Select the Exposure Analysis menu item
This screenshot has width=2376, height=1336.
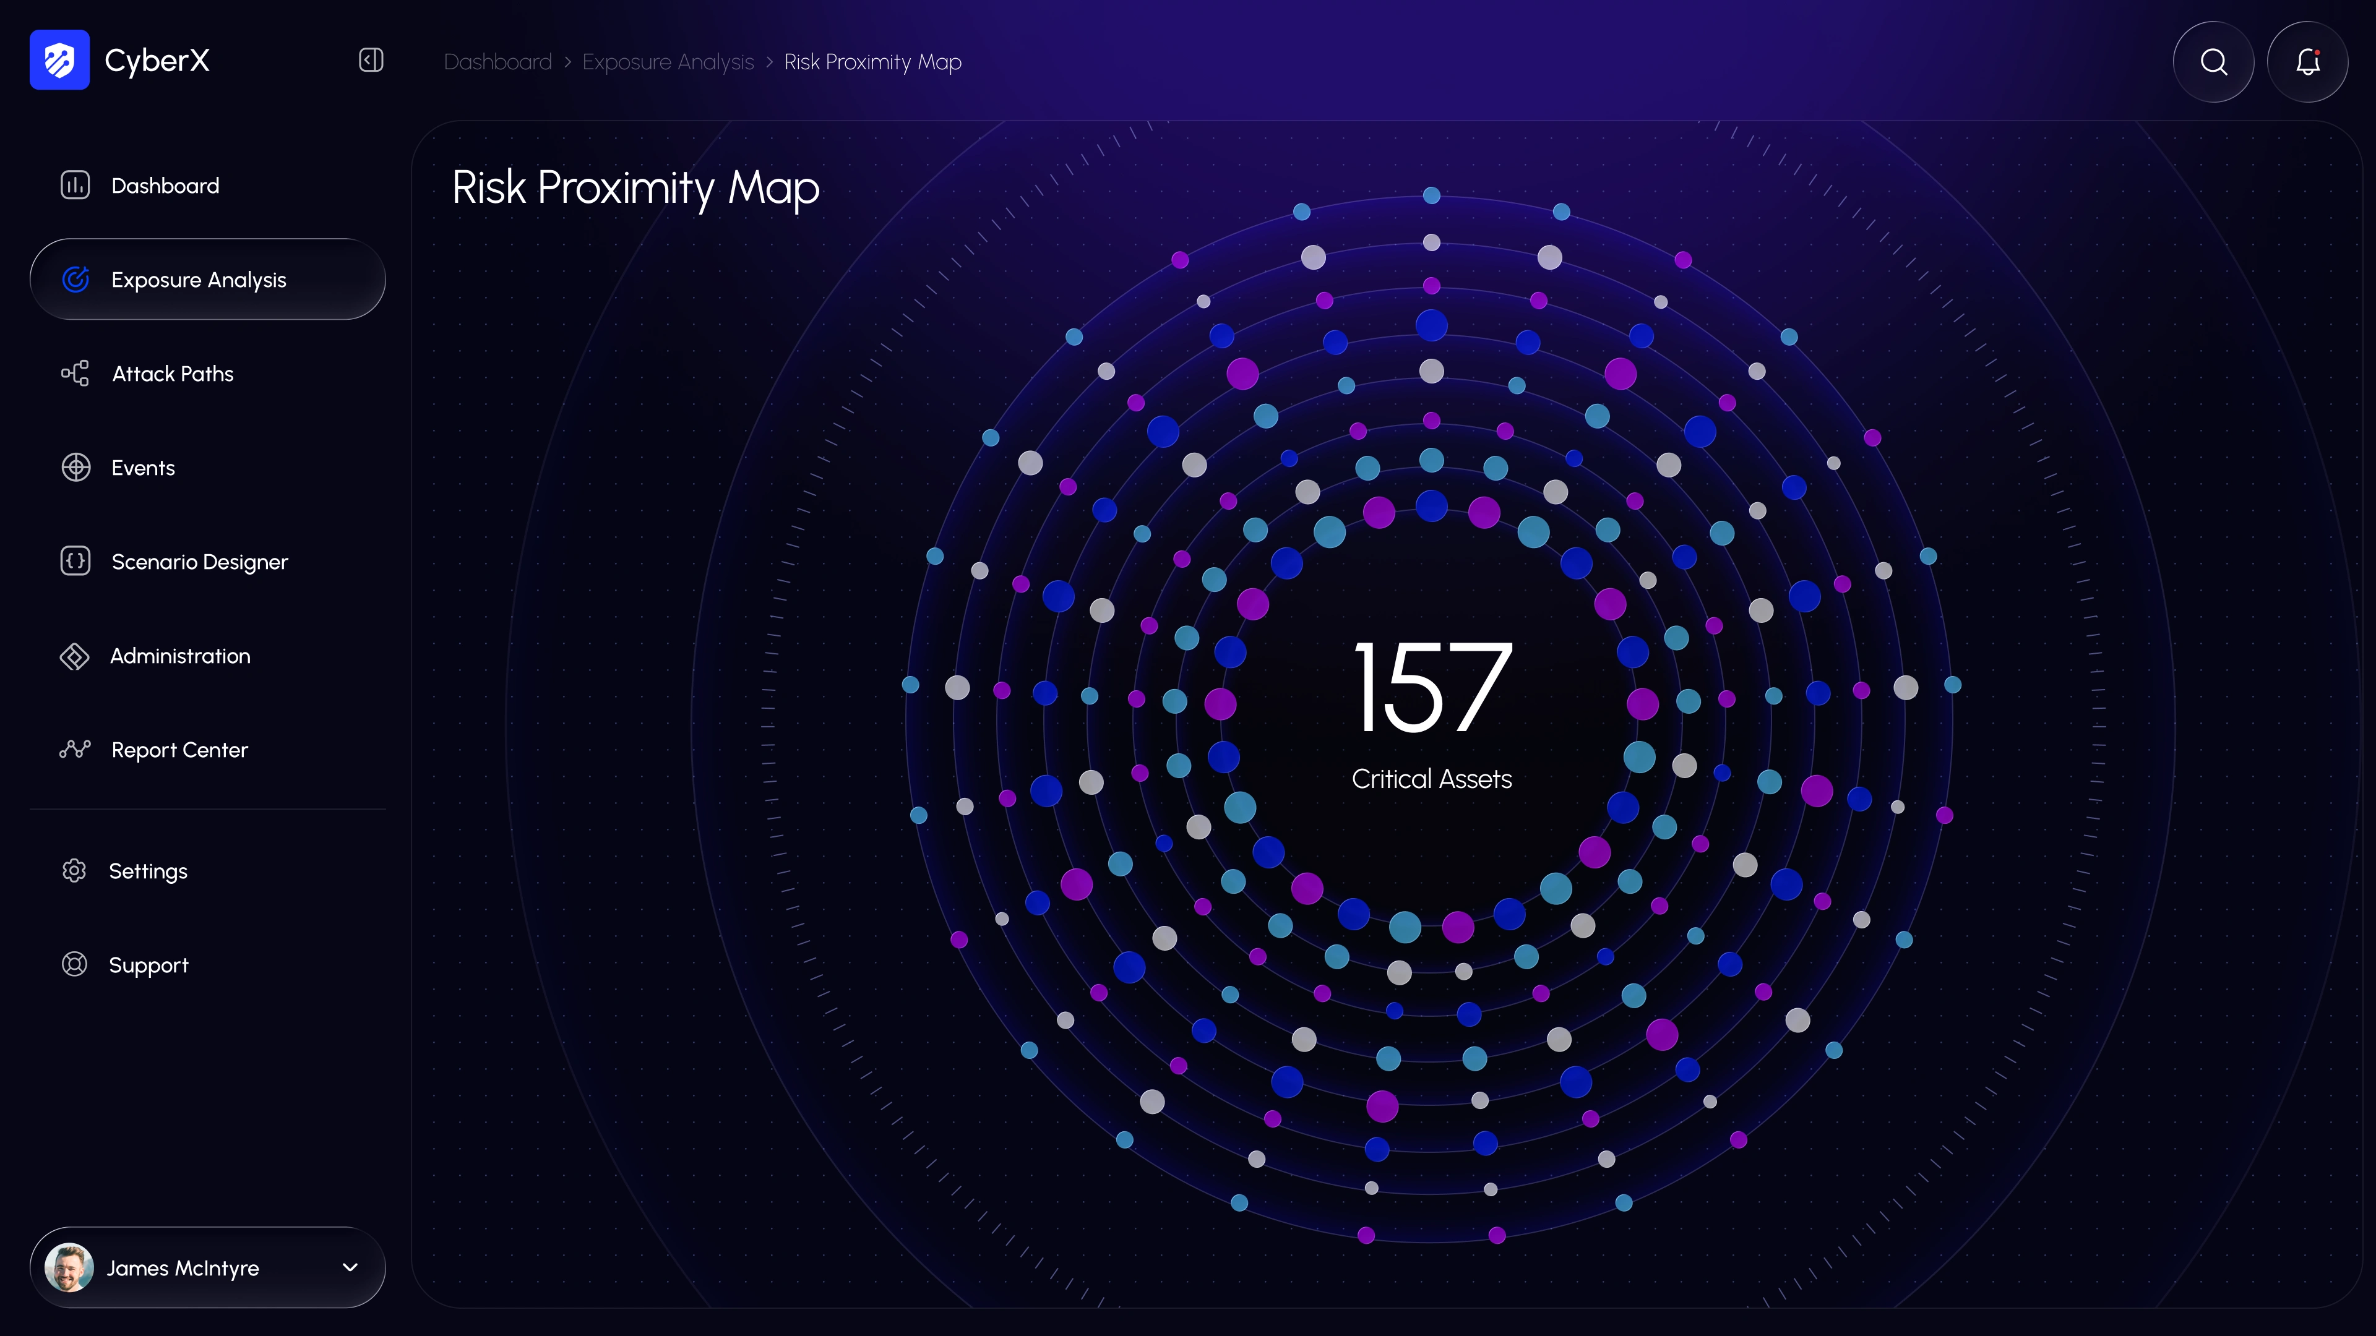point(198,280)
